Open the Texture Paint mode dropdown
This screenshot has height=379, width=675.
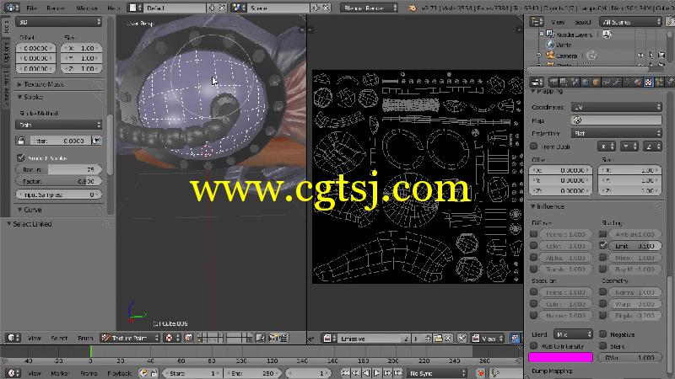coord(130,339)
